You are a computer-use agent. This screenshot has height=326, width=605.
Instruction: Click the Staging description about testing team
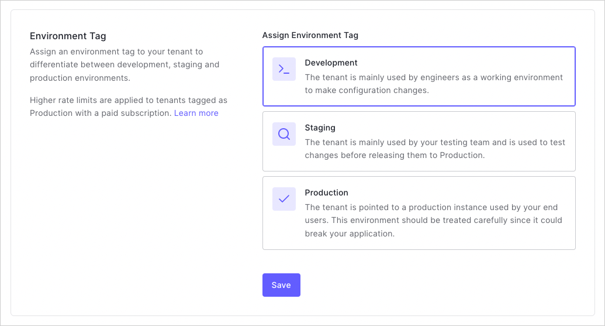coord(435,149)
